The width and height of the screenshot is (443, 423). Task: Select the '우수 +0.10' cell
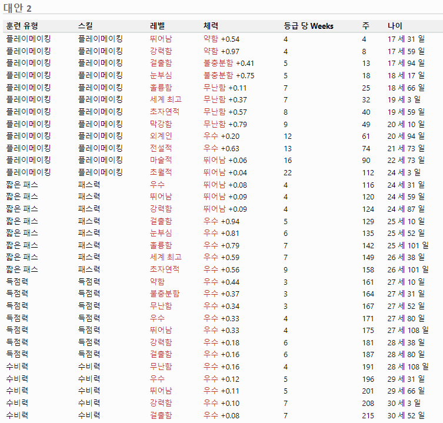point(221,403)
